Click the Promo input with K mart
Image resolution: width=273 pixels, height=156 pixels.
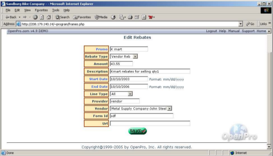129,49
